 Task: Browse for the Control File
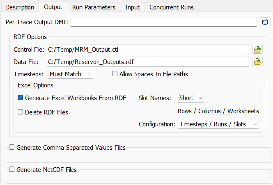click(257, 50)
